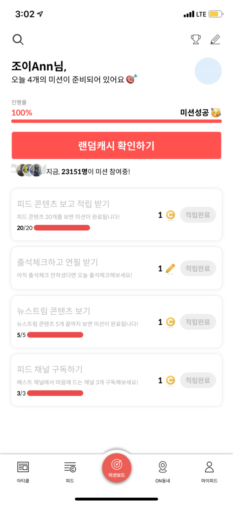233x505 pixels.
Task: Click the coin icon on 뉴스트림 mission
Action: pyautogui.click(x=170, y=322)
